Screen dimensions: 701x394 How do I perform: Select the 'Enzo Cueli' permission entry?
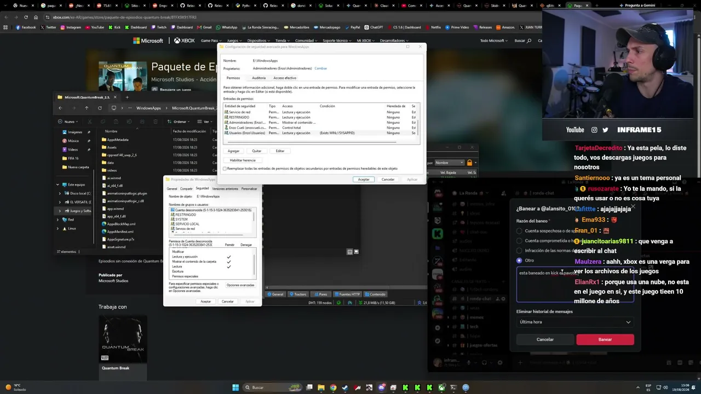(320, 128)
